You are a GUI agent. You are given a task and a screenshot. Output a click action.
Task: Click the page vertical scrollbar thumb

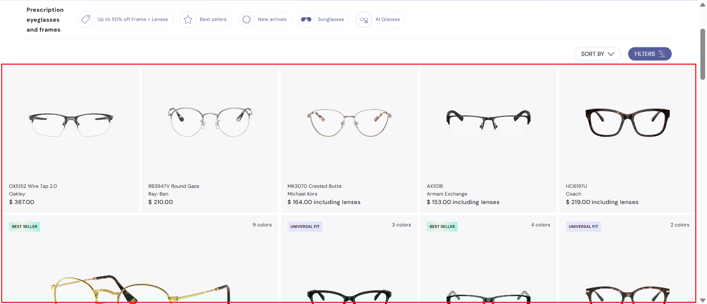pos(703,54)
